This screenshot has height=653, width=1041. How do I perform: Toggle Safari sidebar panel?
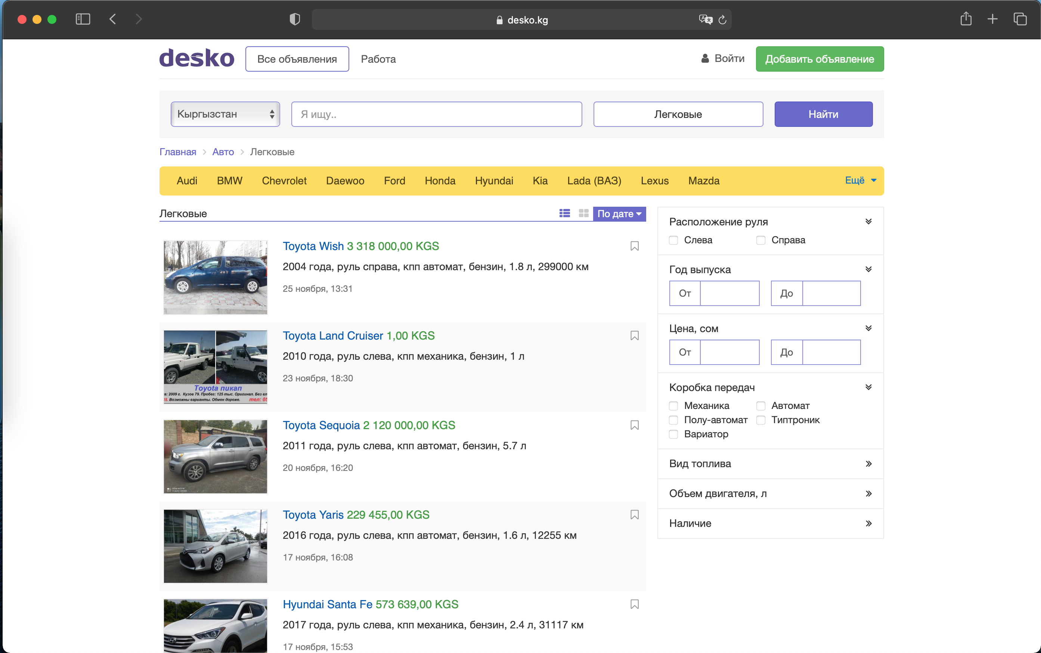(83, 19)
